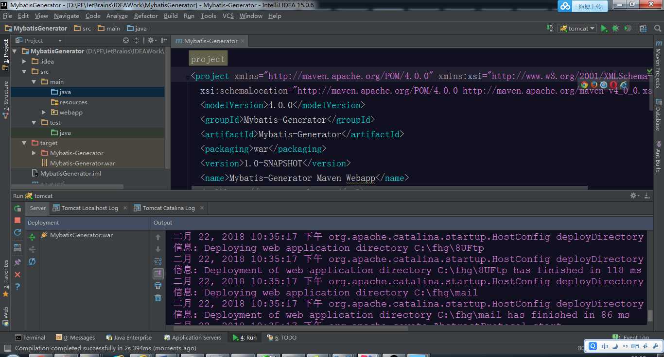Viewport: 664px width, 357px height.
Task: Collapse the target folder
Action: point(24,143)
